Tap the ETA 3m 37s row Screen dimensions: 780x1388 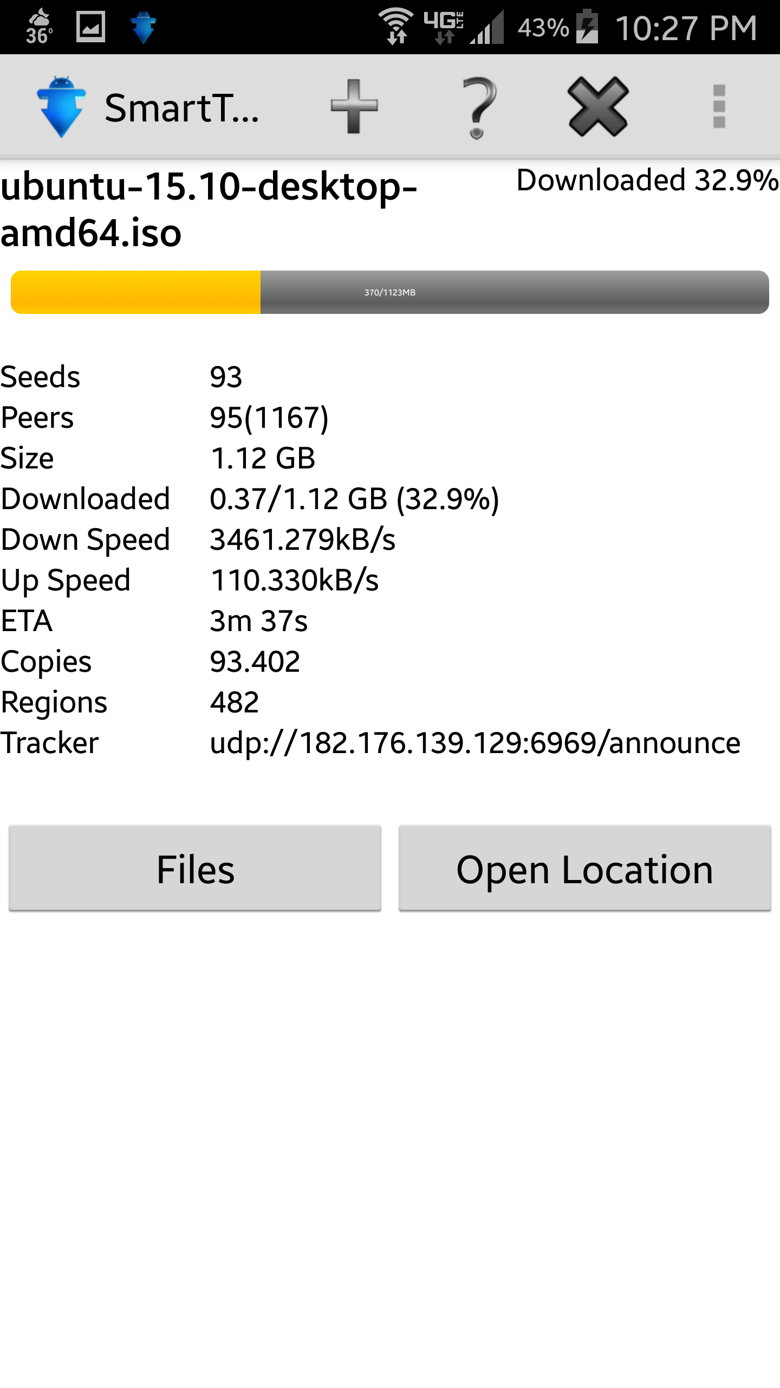click(x=390, y=621)
